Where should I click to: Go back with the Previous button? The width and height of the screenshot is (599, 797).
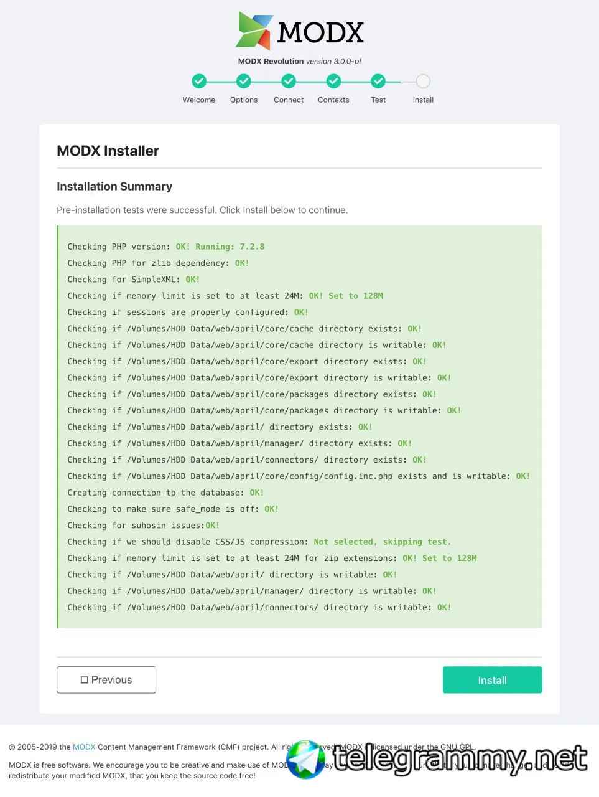(106, 680)
